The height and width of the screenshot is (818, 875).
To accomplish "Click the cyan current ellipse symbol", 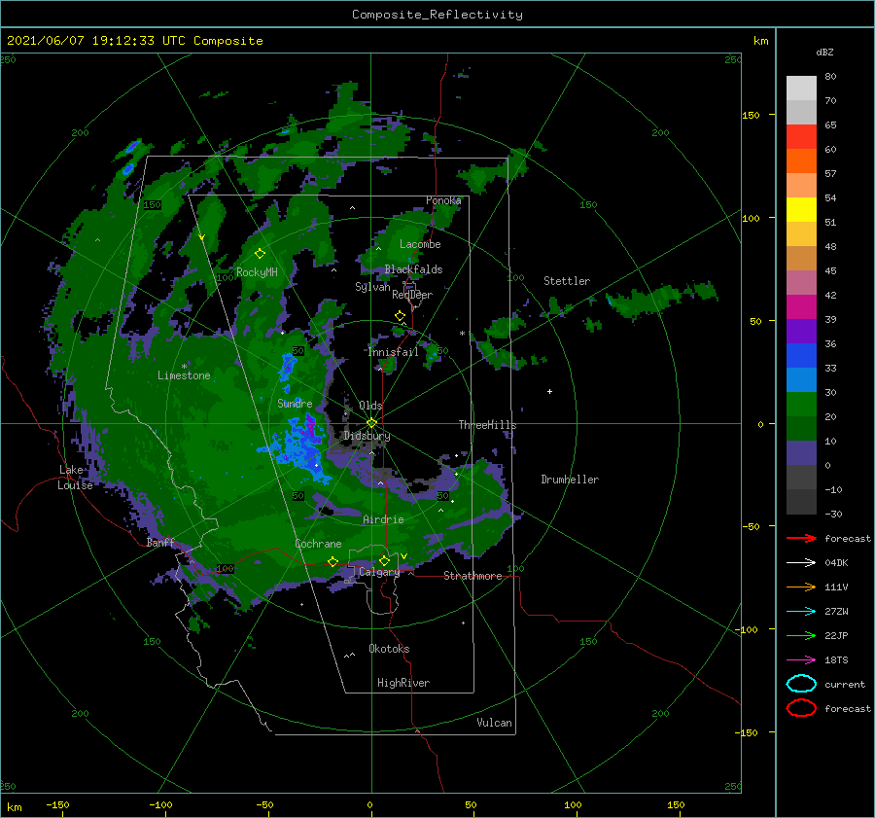I will pyautogui.click(x=801, y=684).
